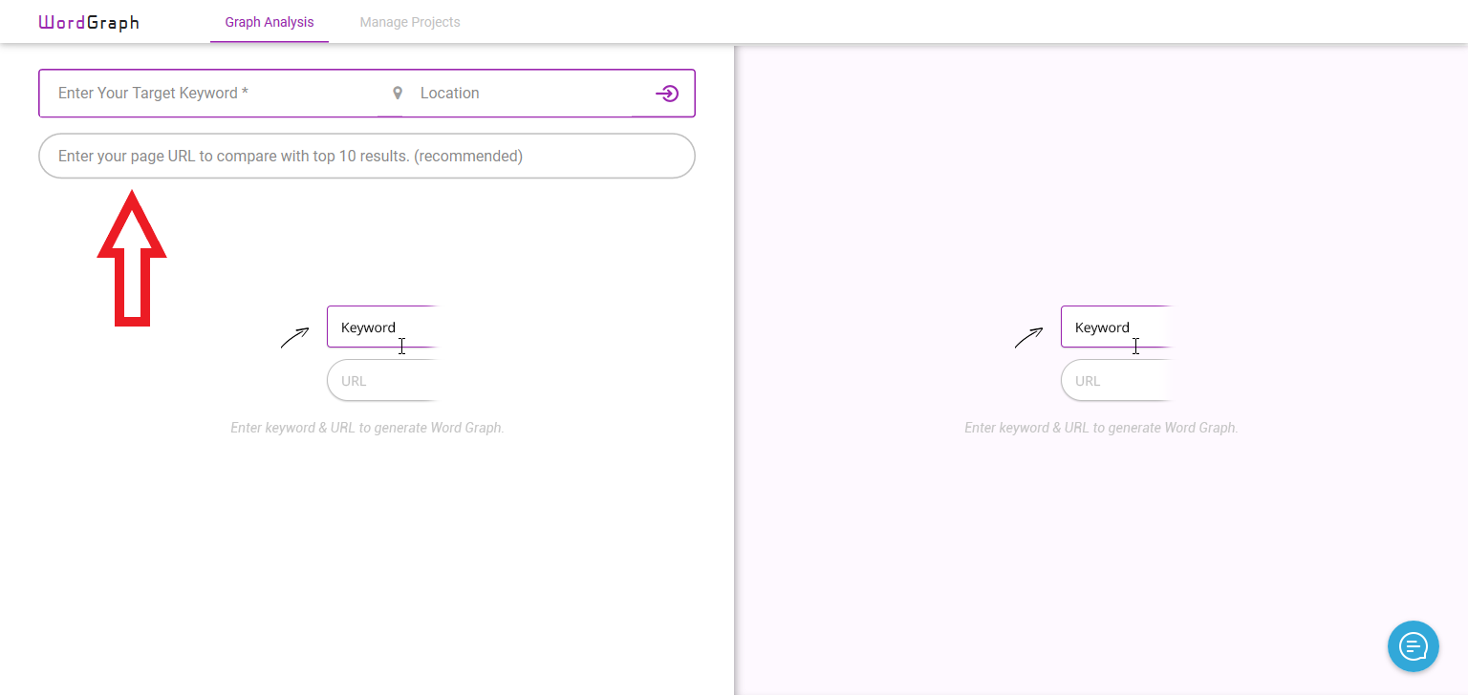1468x696 pixels.
Task: Click the location pin icon
Action: pos(398,93)
